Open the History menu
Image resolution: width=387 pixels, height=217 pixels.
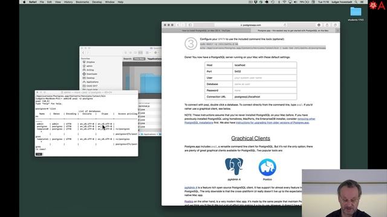(68, 2)
